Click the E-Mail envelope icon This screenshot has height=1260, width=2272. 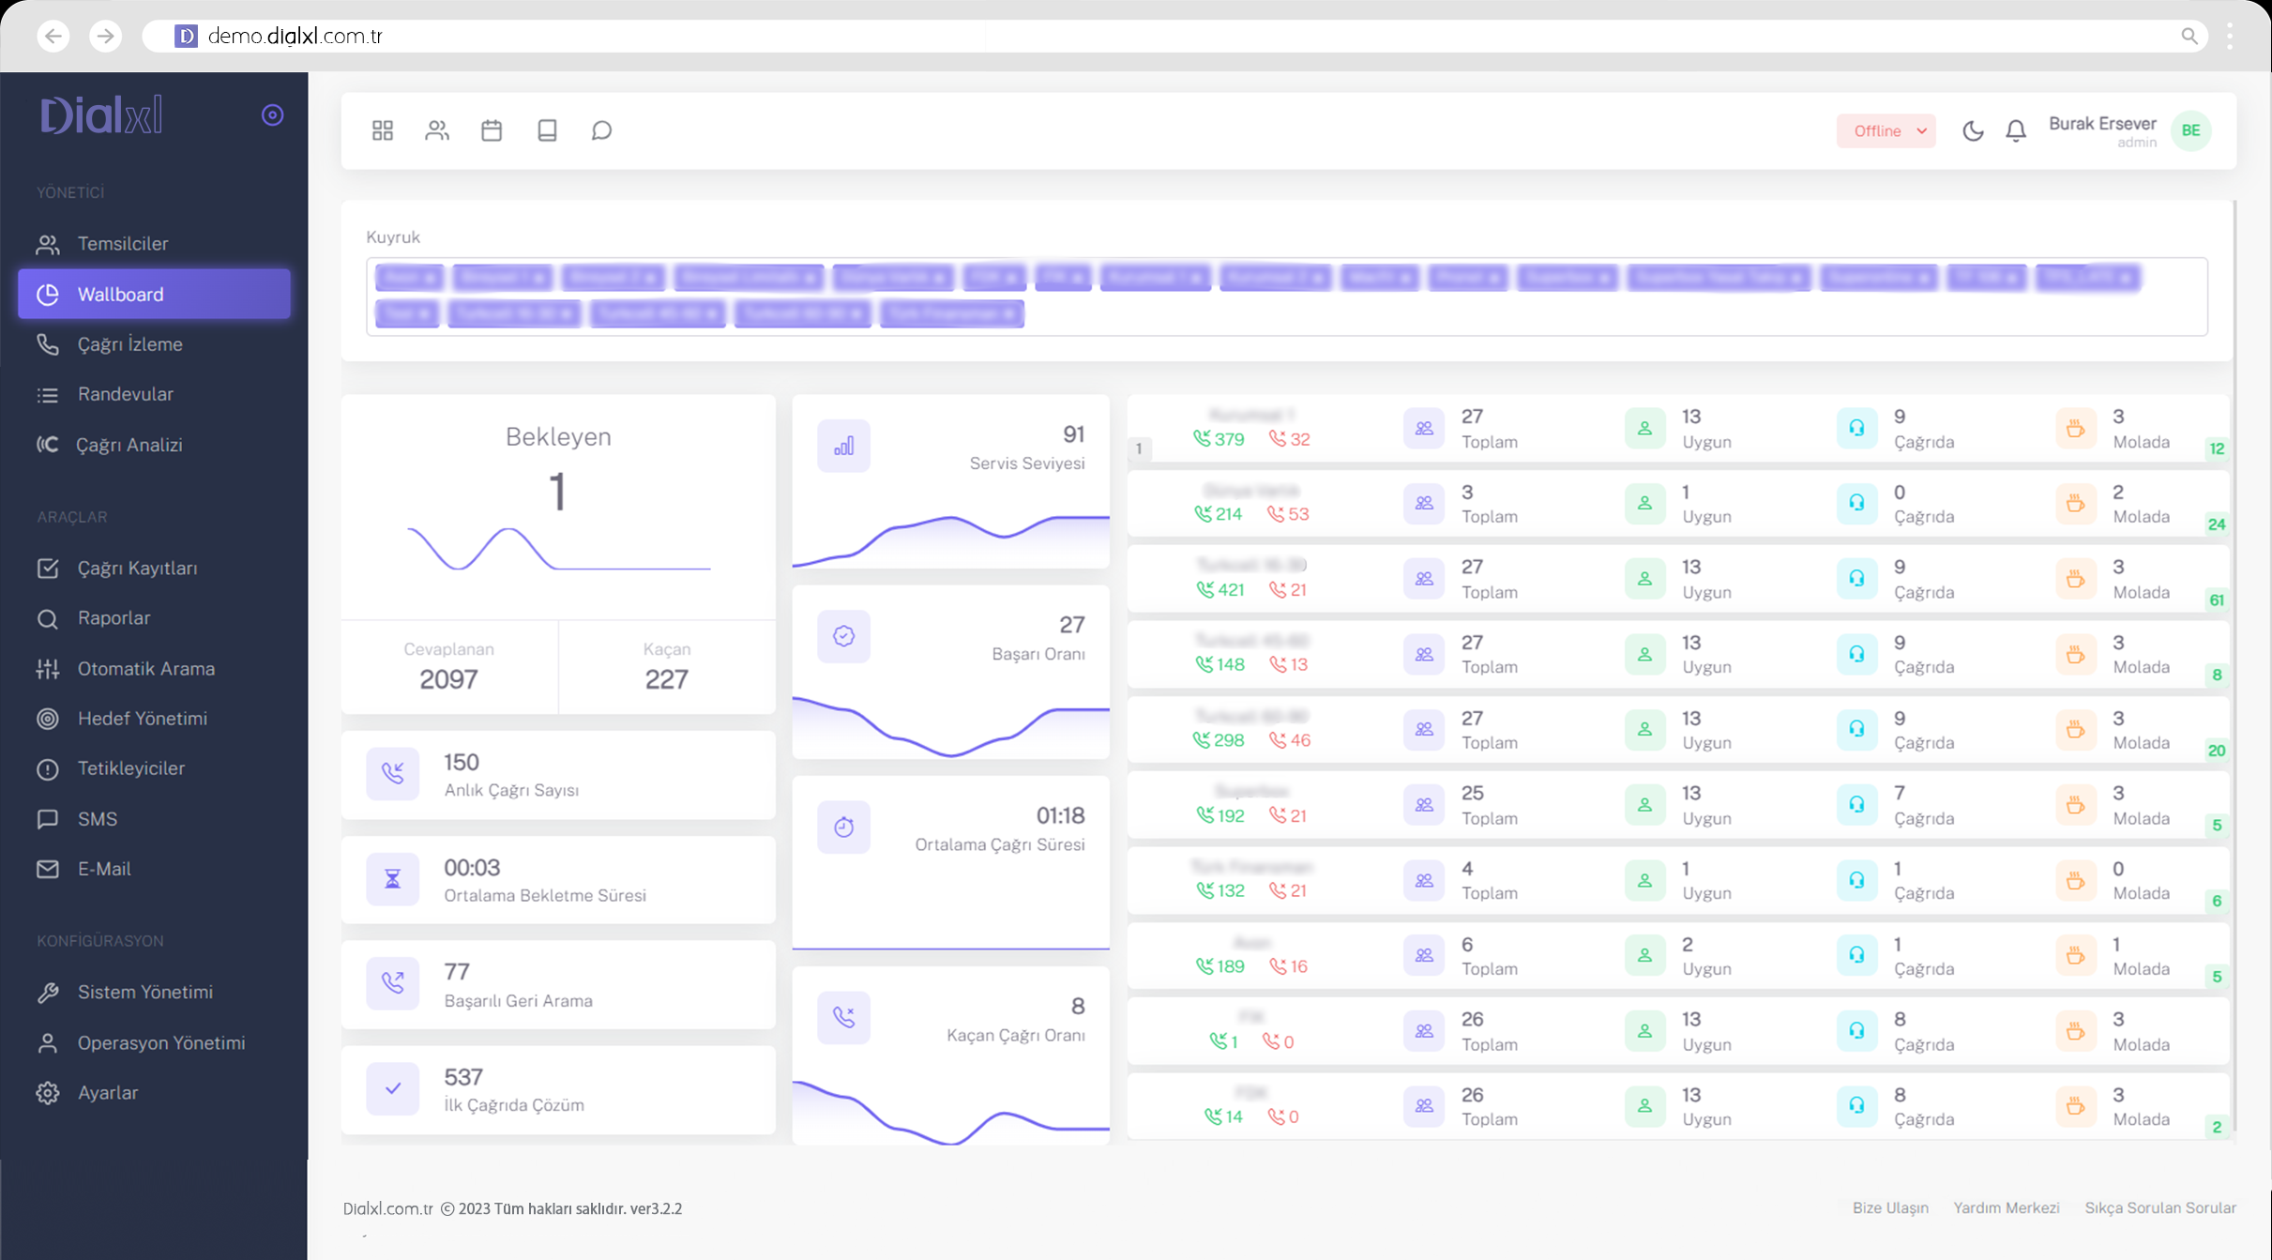tap(48, 869)
